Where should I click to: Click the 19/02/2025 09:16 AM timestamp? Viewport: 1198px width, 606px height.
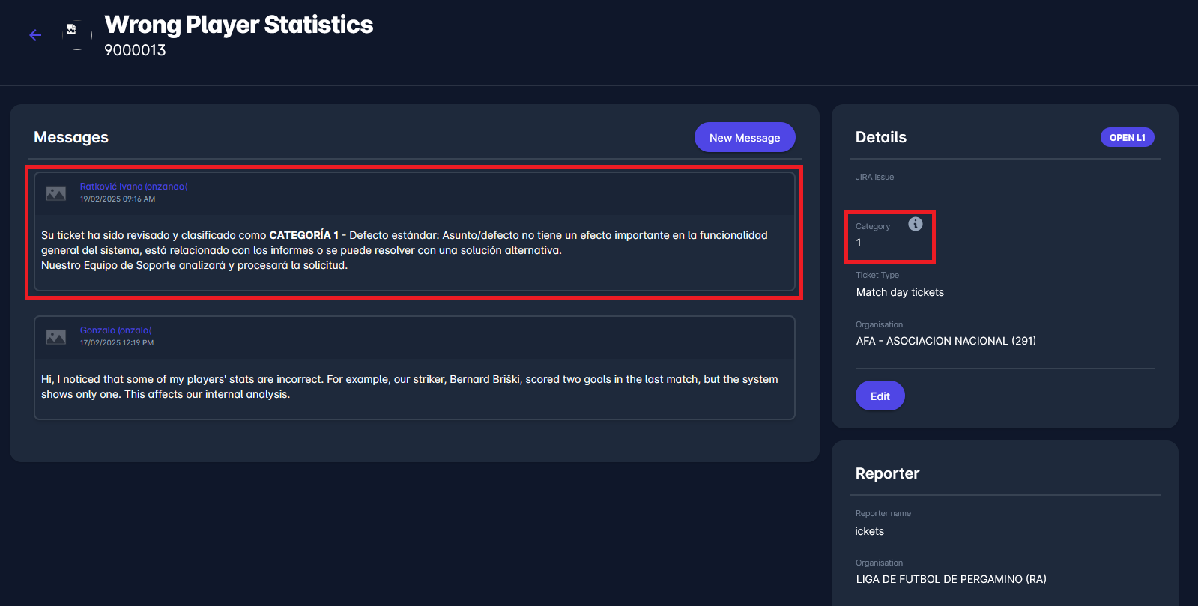(x=118, y=199)
